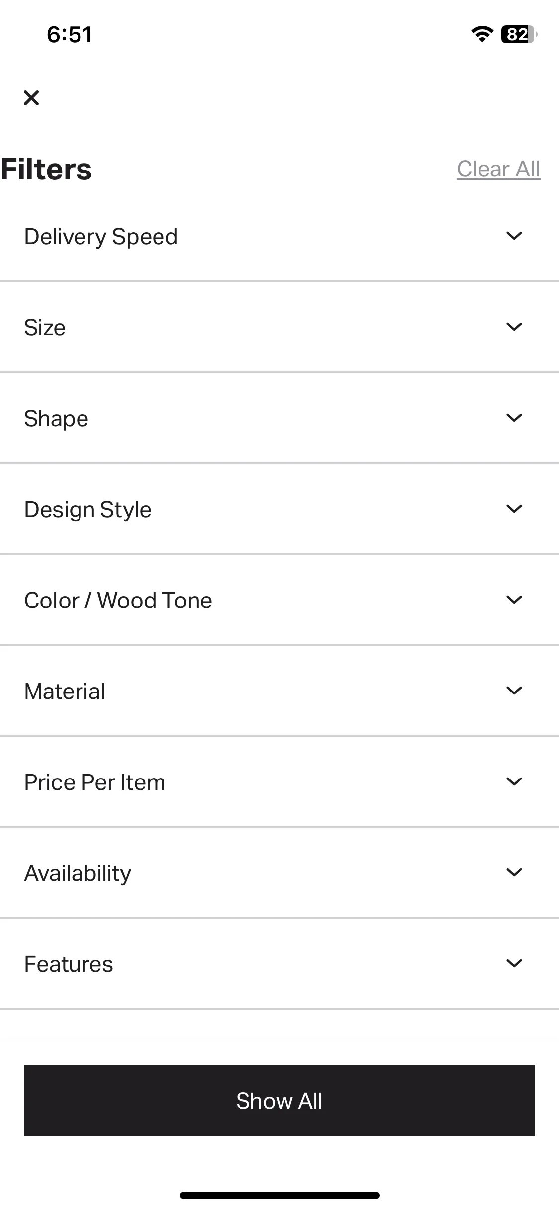Viewport: 559px width, 1211px height.
Task: Click the Clear All link
Action: pos(498,169)
